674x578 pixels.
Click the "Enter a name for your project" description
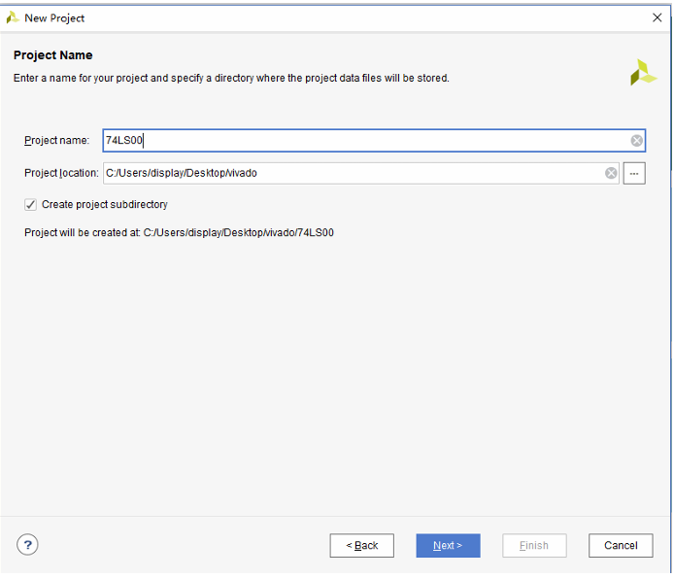[x=231, y=78]
